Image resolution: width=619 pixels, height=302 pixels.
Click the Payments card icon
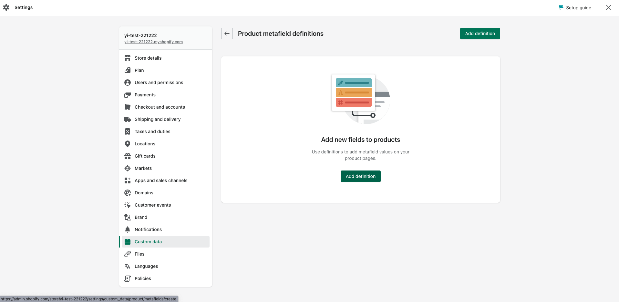coord(128,95)
